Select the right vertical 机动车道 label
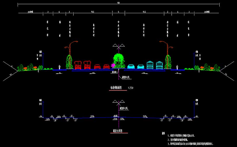The height and width of the screenshot is (147, 237). (x=144, y=30)
